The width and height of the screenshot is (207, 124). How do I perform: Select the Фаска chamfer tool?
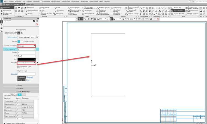click(57, 8)
